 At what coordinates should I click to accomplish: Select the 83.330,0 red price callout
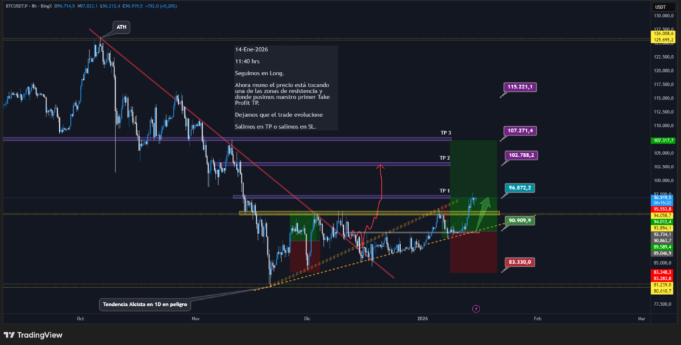pyautogui.click(x=520, y=262)
